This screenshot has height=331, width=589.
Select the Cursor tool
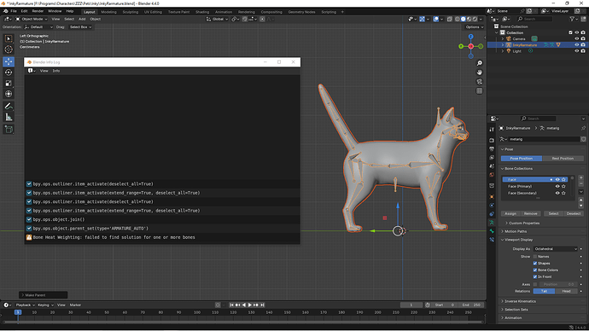click(x=9, y=49)
